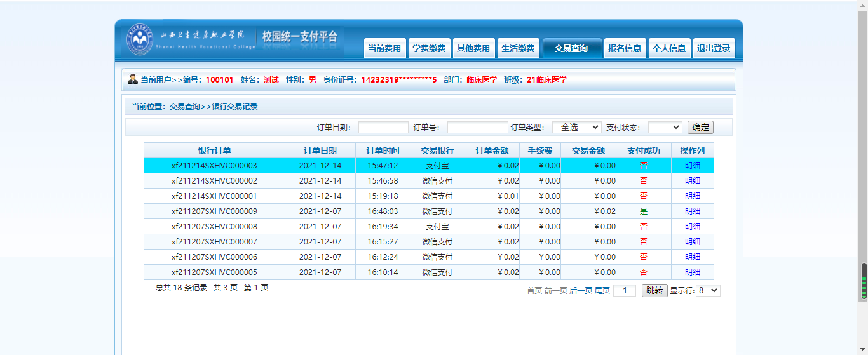Click the browser vertical scrollbar thumb

tap(864, 281)
